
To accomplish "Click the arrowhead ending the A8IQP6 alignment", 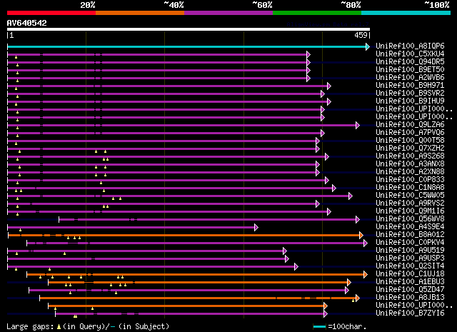I will point(368,46).
